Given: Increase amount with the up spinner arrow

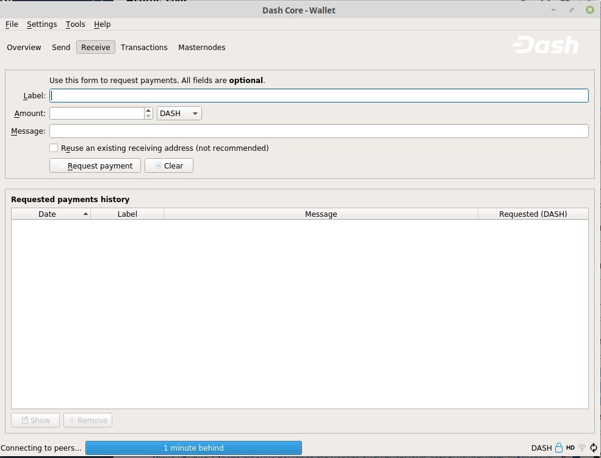Looking at the screenshot, I should click(x=148, y=111).
